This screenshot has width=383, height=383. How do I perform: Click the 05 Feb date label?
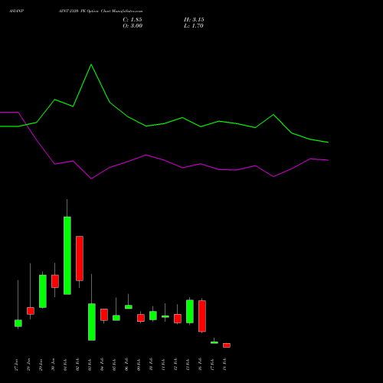tap(115, 365)
